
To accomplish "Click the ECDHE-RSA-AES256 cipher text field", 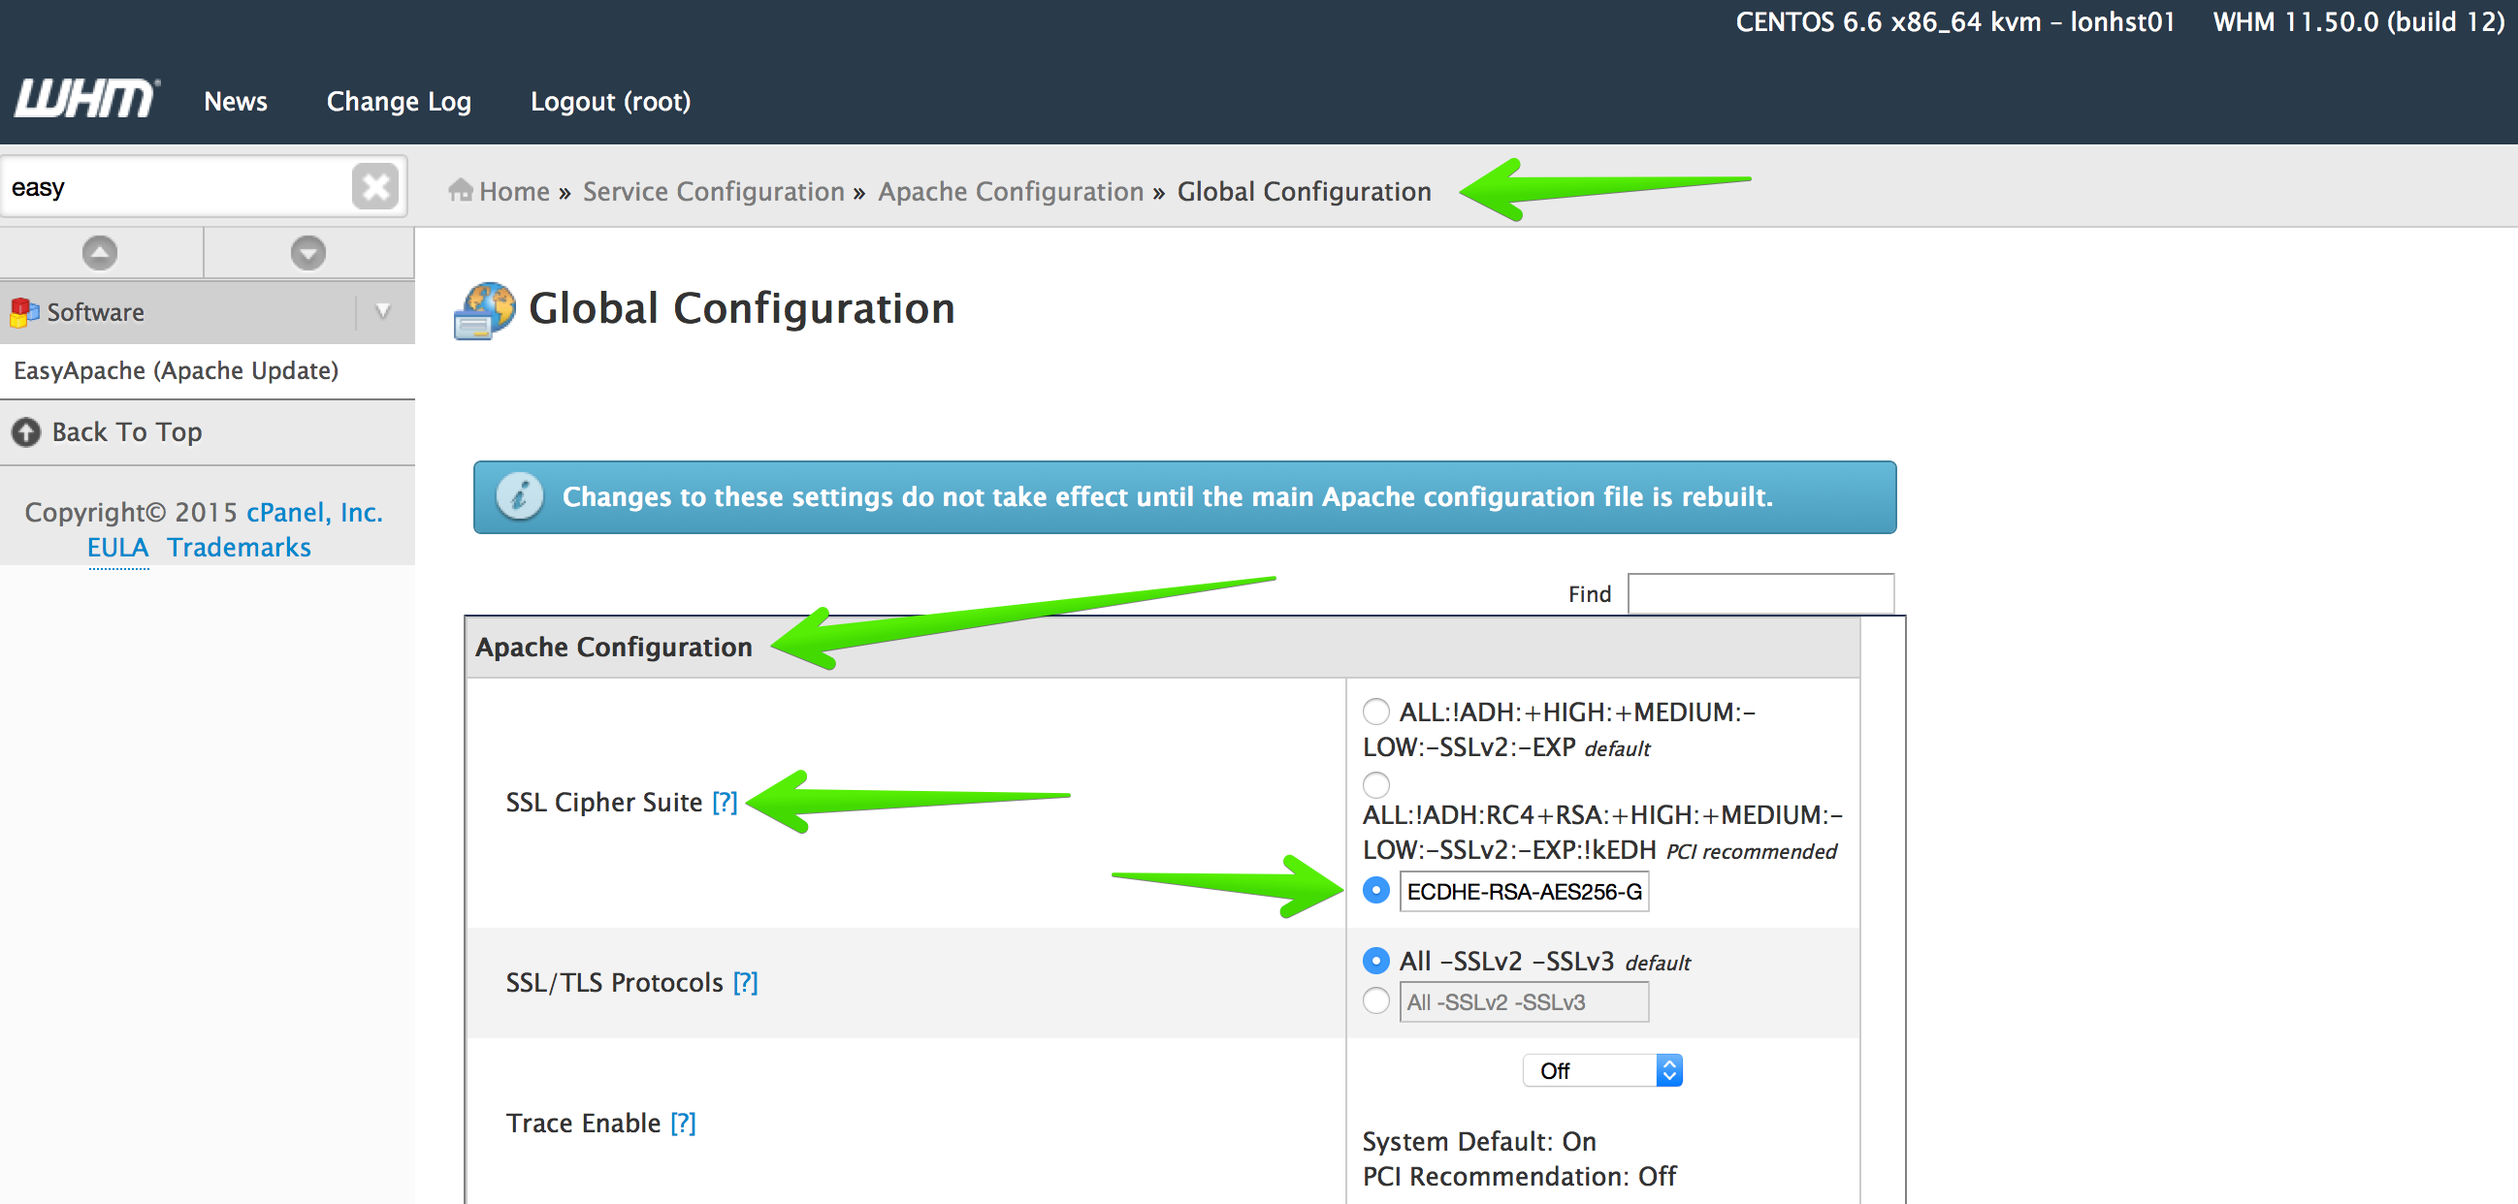I will point(1524,891).
